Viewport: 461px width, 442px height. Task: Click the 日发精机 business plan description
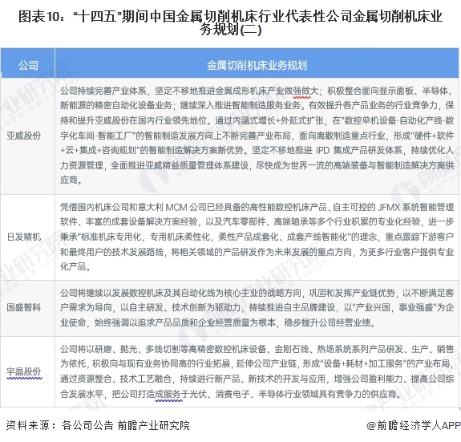pos(257,237)
